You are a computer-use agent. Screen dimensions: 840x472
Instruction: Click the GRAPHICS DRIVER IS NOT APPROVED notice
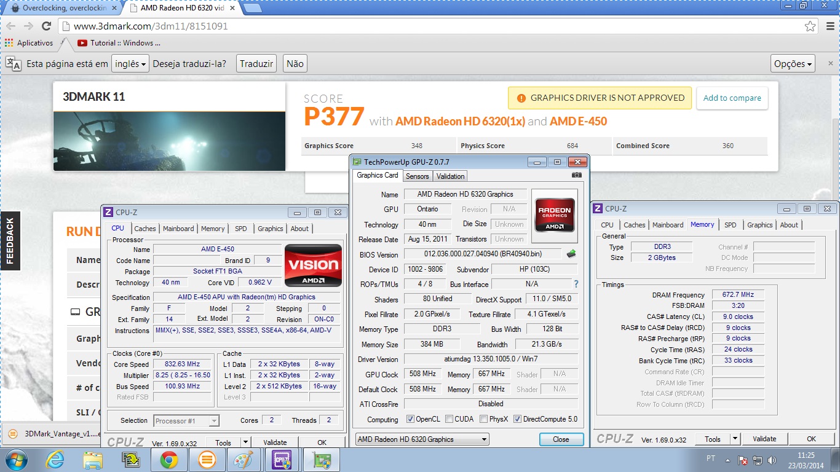(x=600, y=98)
